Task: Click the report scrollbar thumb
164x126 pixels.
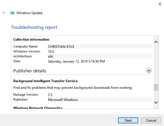Action: click(x=156, y=87)
